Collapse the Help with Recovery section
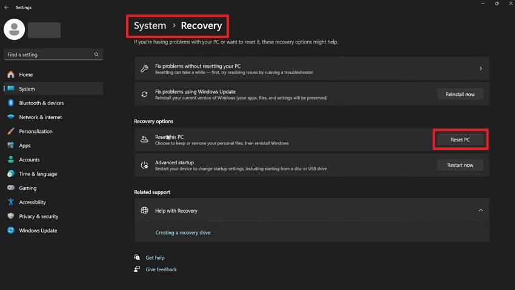The width and height of the screenshot is (515, 290). (480, 210)
